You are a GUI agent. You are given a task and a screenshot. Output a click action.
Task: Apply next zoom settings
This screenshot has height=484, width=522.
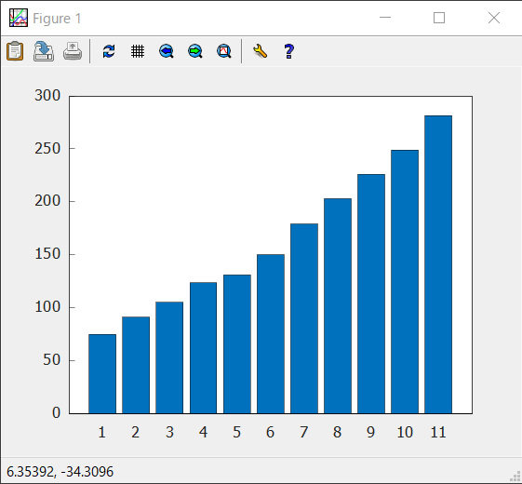click(195, 51)
